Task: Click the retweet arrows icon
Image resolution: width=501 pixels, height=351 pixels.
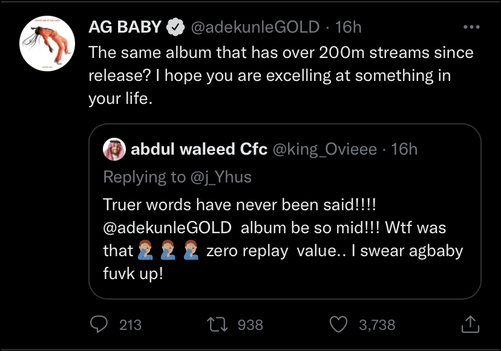Action: coord(217,324)
